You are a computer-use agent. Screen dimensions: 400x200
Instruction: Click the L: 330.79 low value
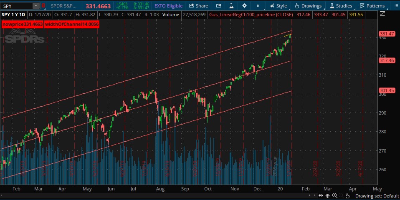(108, 15)
